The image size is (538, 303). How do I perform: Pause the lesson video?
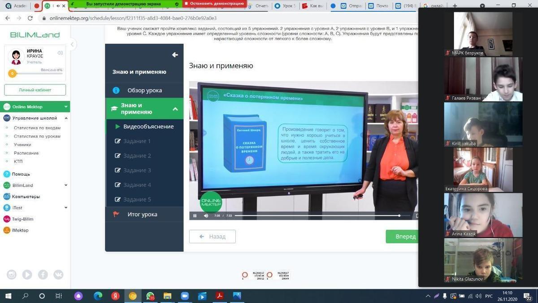195,216
